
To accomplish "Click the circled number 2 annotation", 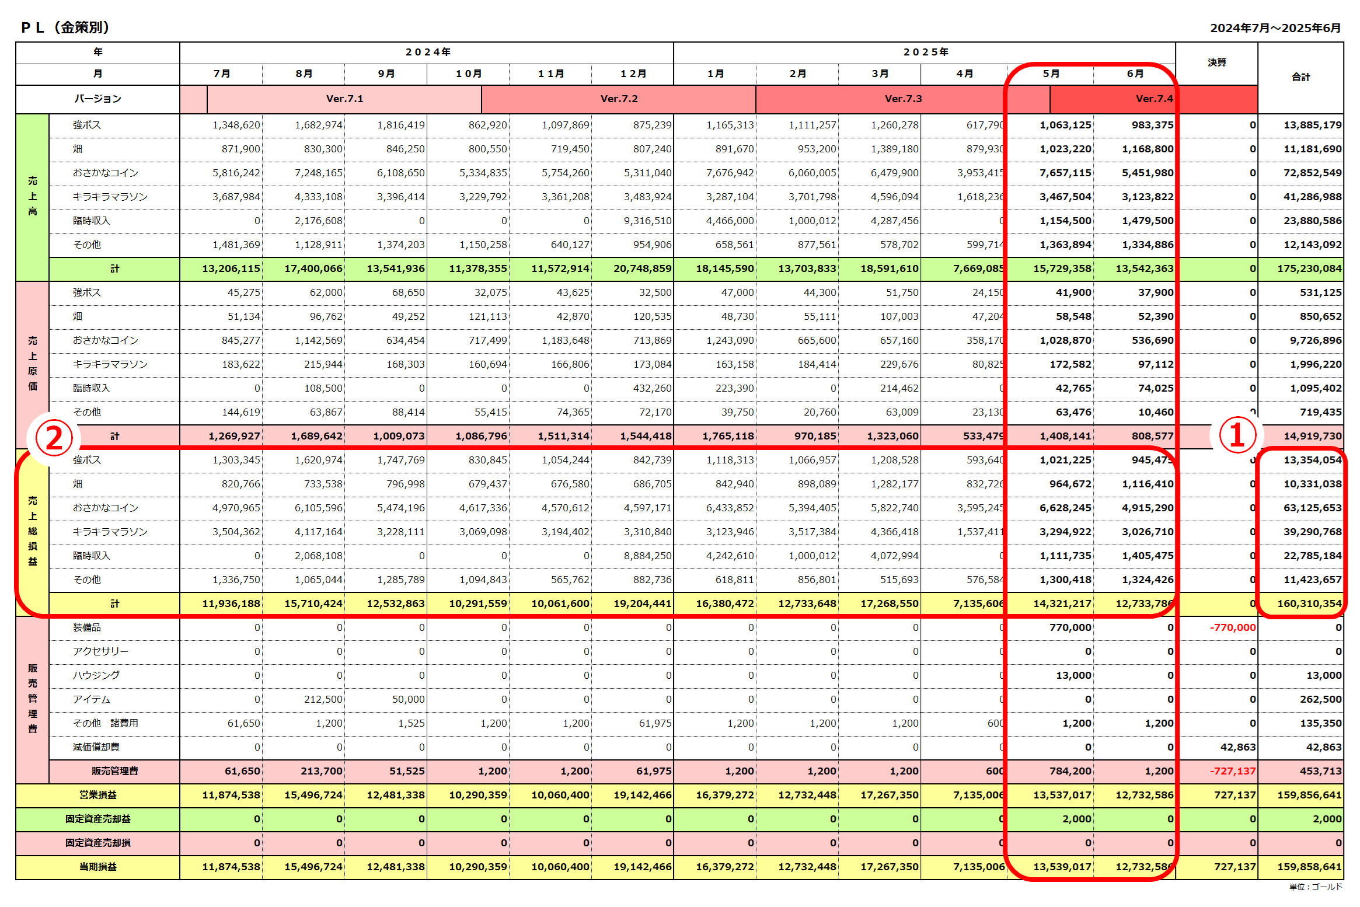I will [x=54, y=438].
